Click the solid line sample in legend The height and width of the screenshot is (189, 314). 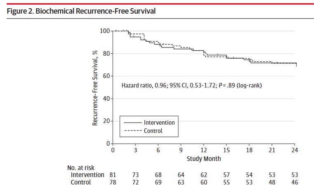[x=132, y=123]
